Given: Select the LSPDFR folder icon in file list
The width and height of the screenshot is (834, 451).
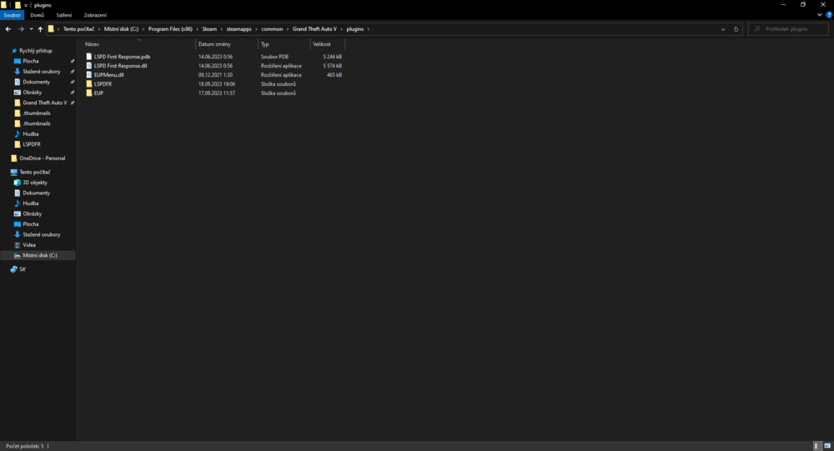Looking at the screenshot, I should tap(89, 84).
